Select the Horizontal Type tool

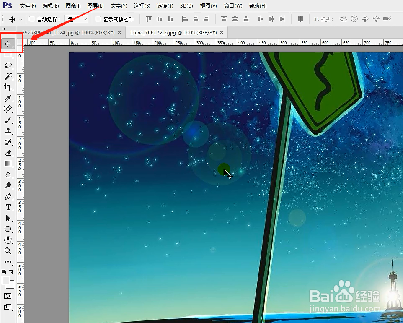coord(8,208)
